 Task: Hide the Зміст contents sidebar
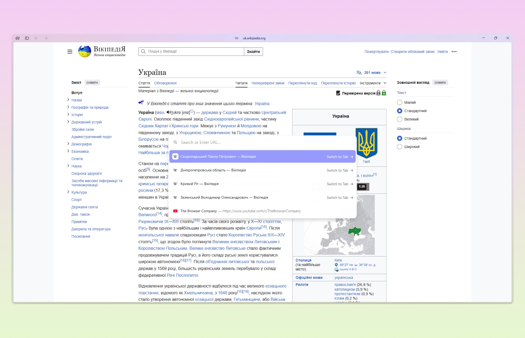(92, 83)
